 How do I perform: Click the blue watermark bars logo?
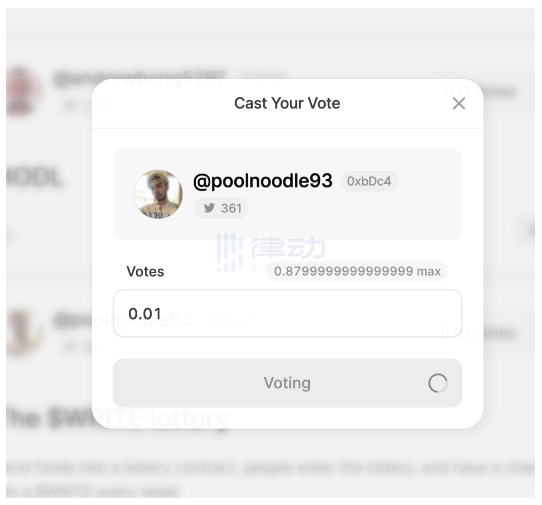coord(229,252)
